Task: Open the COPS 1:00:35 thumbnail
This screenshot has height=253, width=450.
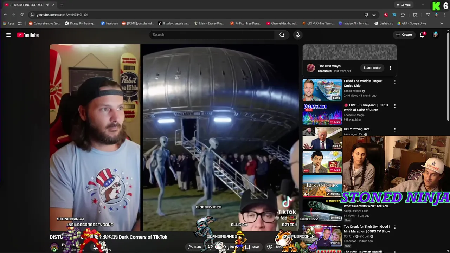Action: coord(322,235)
